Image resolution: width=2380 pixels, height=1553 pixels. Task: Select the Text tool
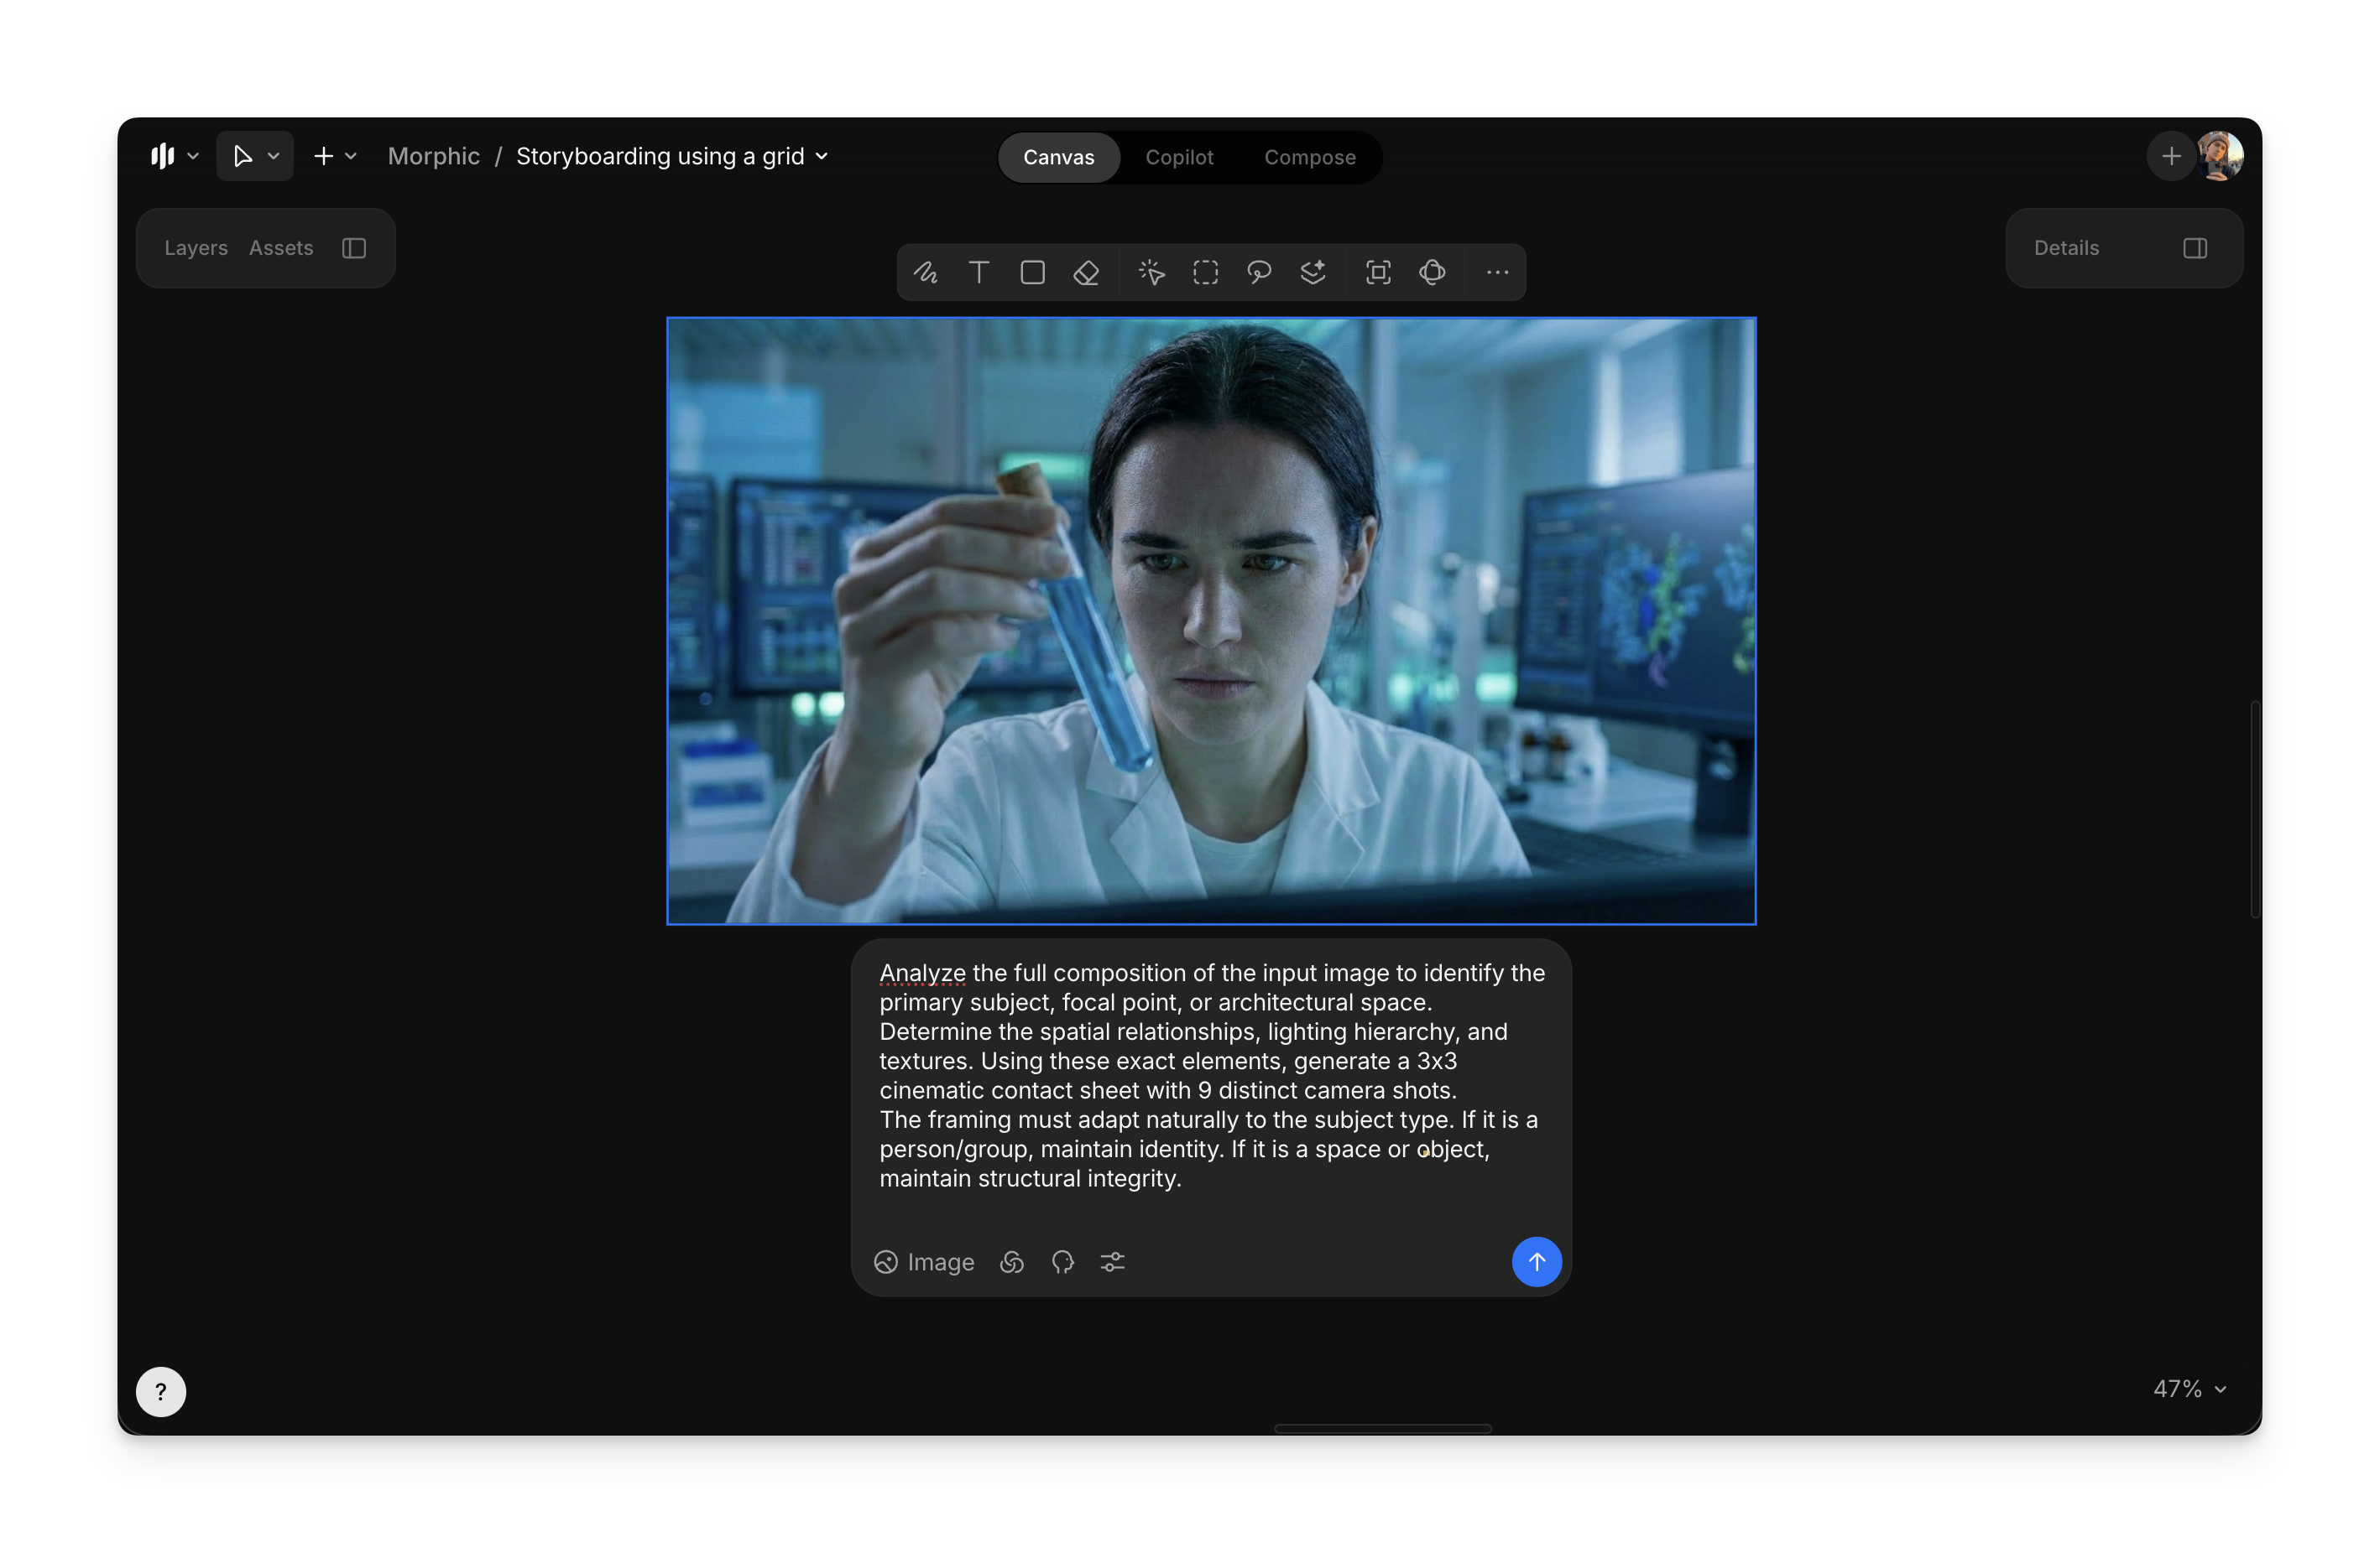979,272
